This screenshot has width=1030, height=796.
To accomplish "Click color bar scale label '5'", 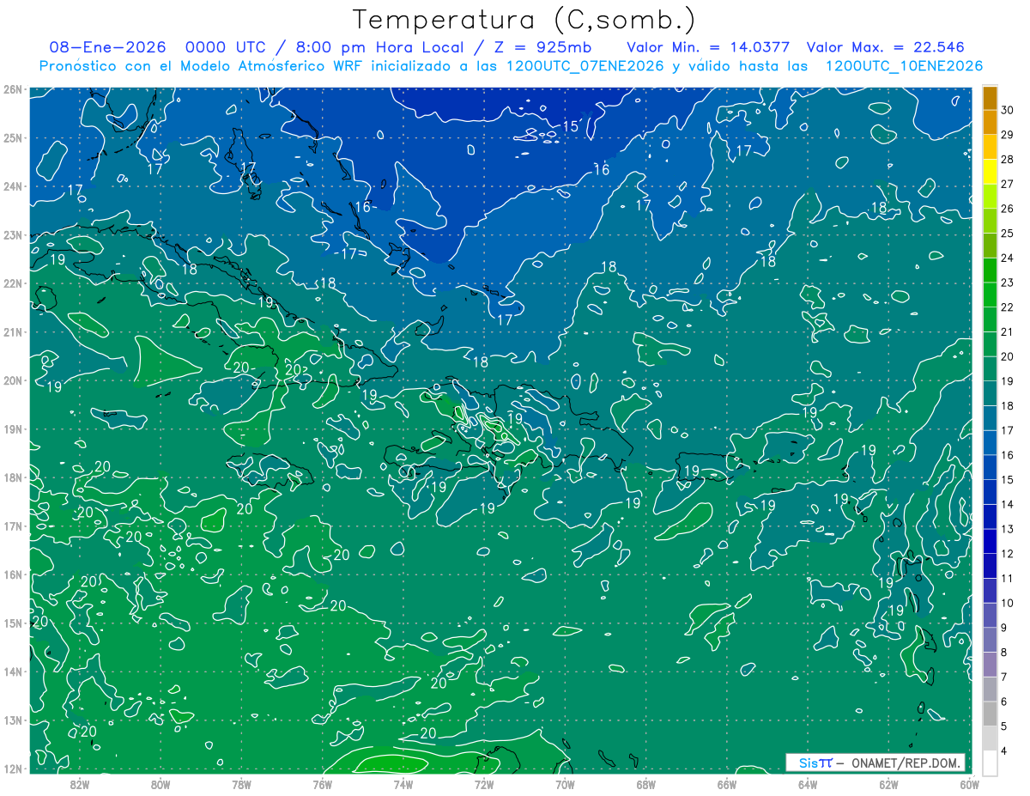I will pyautogui.click(x=1005, y=726).
